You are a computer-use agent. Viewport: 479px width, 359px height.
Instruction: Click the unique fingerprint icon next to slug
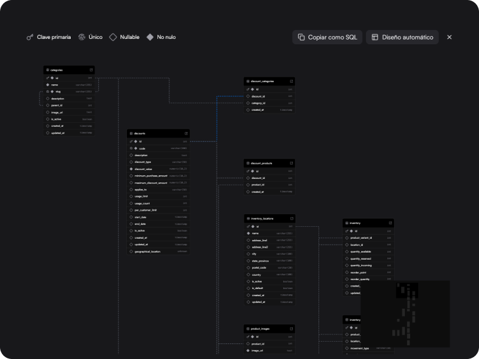point(48,91)
